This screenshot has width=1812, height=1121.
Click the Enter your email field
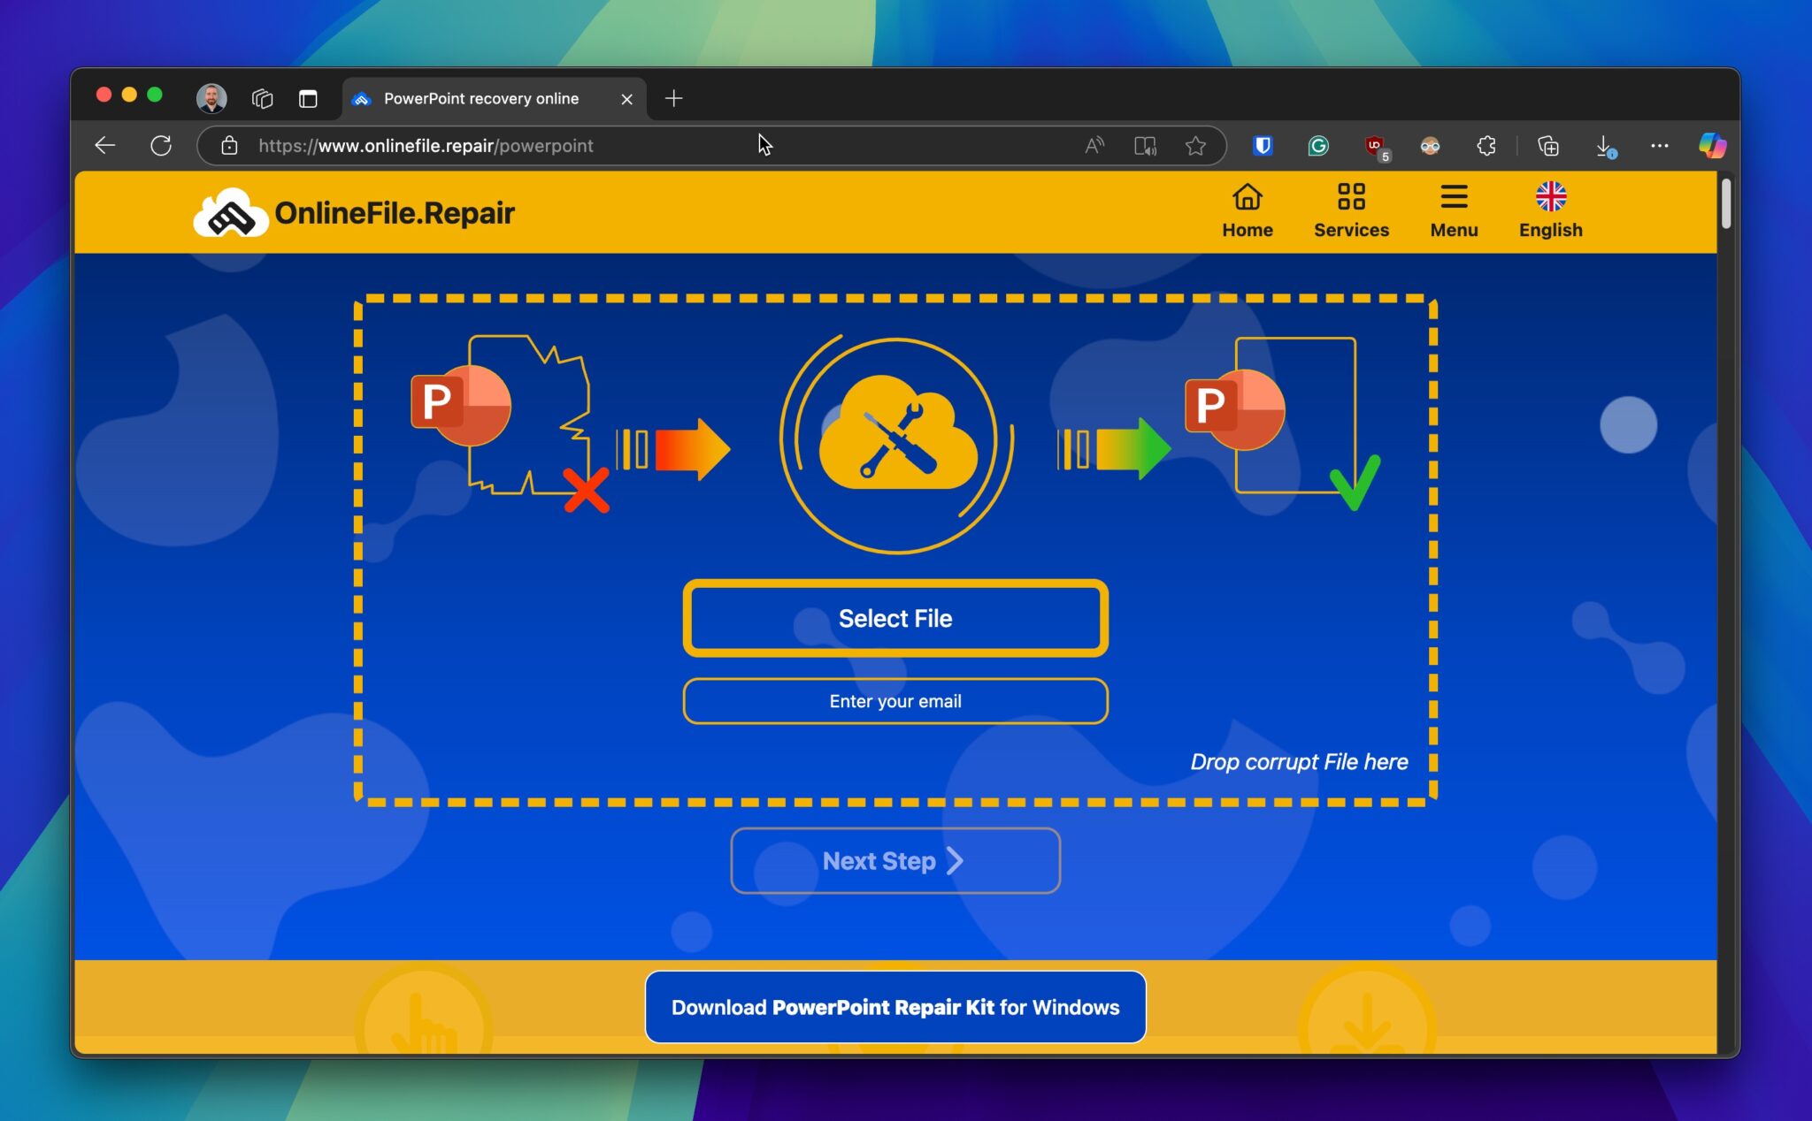894,701
